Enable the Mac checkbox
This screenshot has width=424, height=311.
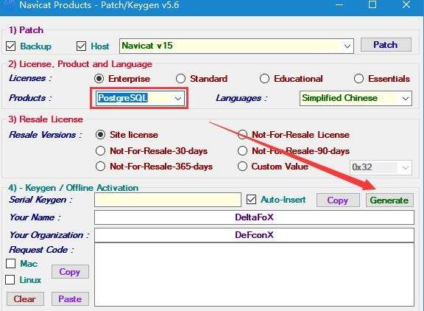[11, 263]
